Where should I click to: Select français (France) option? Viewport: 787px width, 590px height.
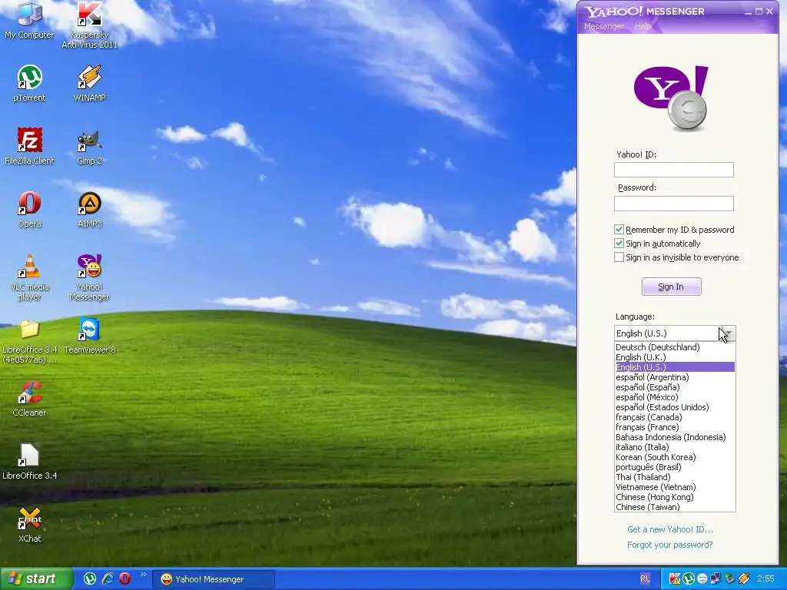(675, 427)
